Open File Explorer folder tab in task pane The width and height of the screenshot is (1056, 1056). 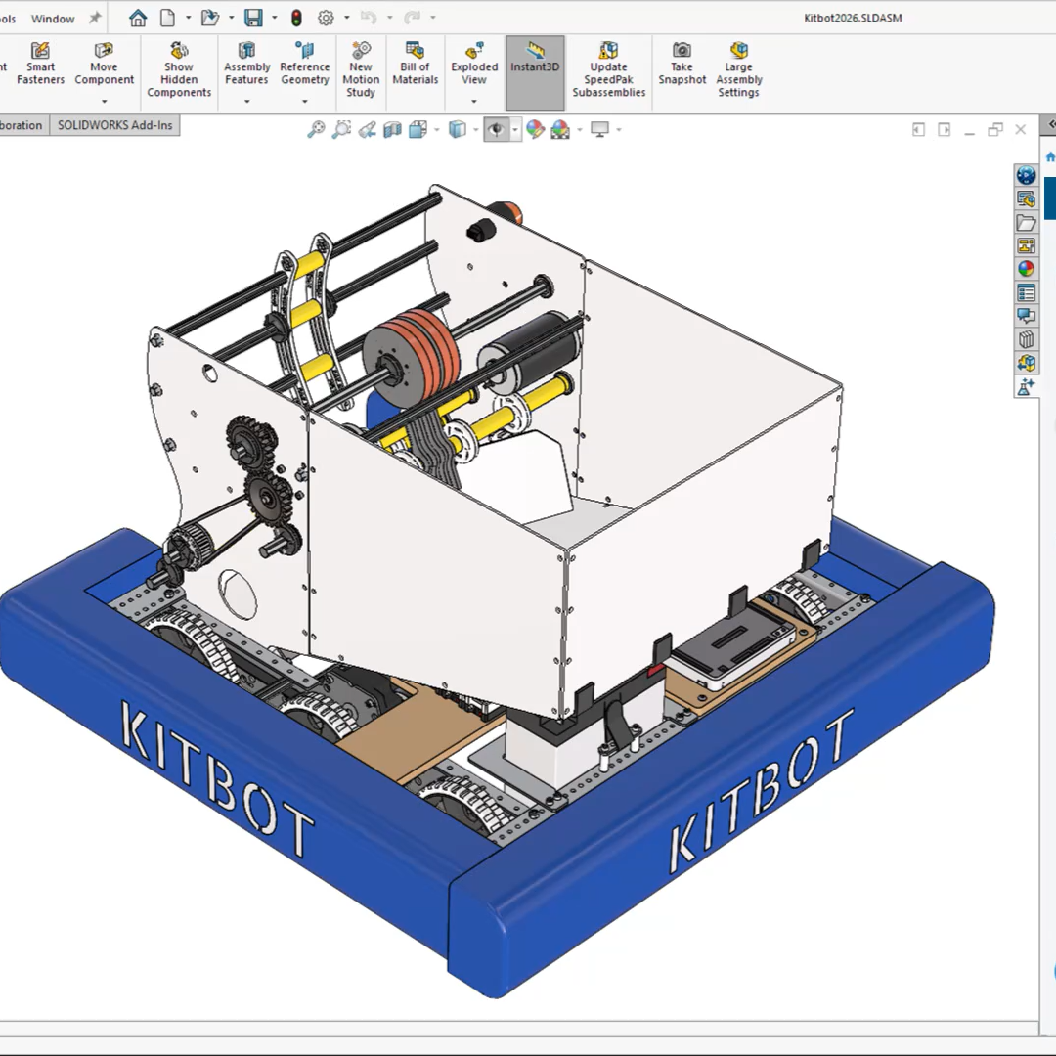click(x=1026, y=223)
